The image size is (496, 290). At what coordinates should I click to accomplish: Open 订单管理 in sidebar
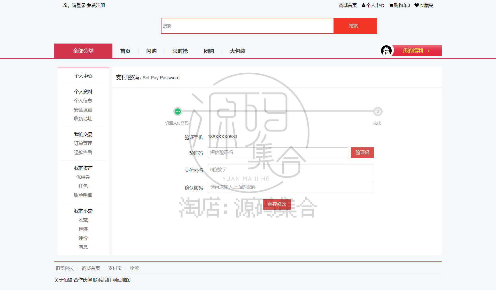pos(83,143)
